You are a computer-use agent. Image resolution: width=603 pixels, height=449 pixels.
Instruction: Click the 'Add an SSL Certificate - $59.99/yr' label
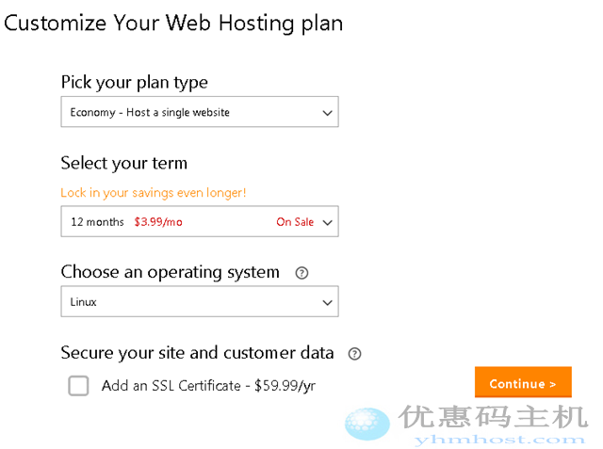(x=208, y=385)
